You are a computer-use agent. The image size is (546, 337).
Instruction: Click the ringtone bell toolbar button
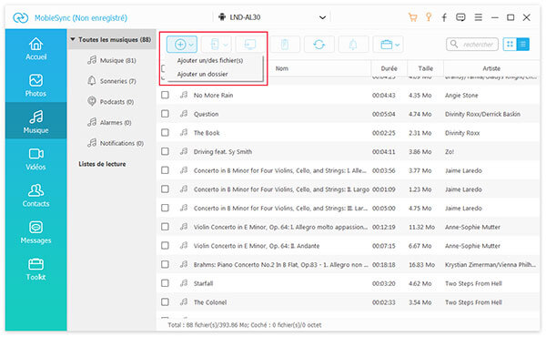[x=353, y=45]
